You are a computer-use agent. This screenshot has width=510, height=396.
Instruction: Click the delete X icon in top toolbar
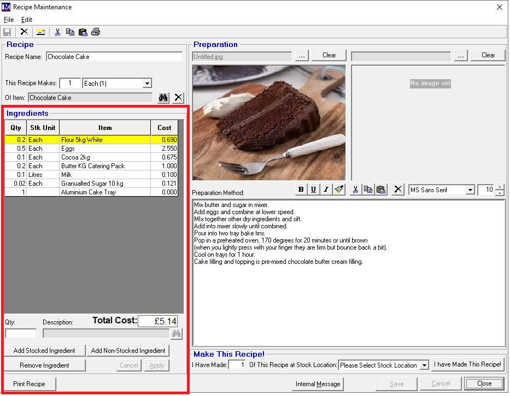coord(24,32)
